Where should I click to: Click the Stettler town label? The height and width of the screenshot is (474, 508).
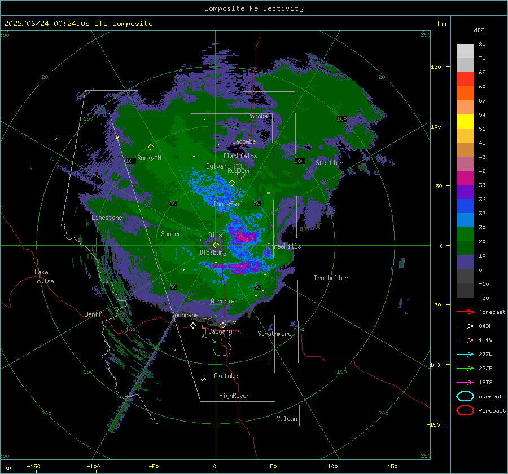point(329,163)
